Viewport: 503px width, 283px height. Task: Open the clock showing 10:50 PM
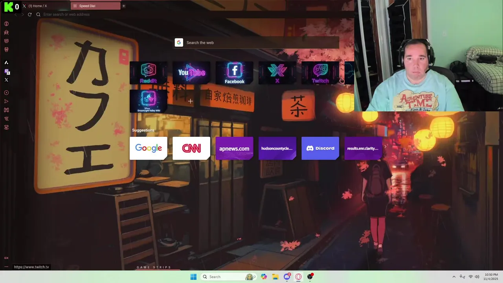pos(491,277)
